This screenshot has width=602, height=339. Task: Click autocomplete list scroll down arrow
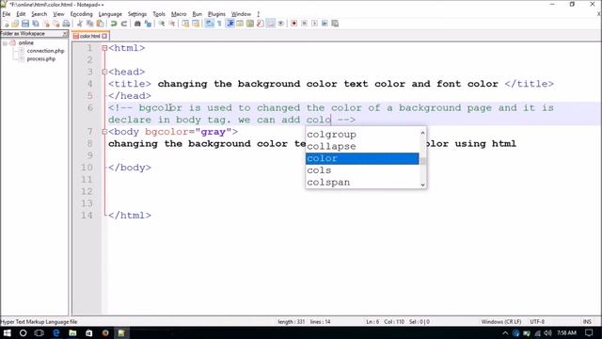pos(422,185)
